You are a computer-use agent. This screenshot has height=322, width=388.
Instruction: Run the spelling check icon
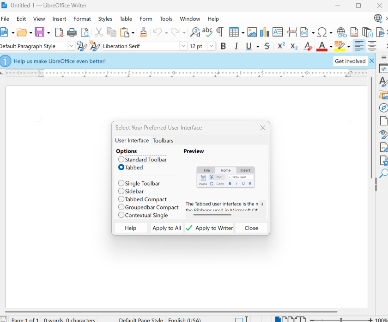coord(207,32)
